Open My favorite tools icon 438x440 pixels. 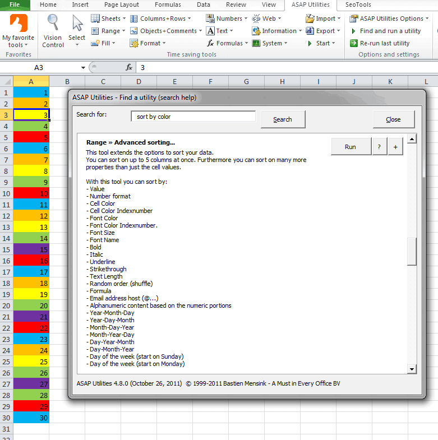point(19,23)
